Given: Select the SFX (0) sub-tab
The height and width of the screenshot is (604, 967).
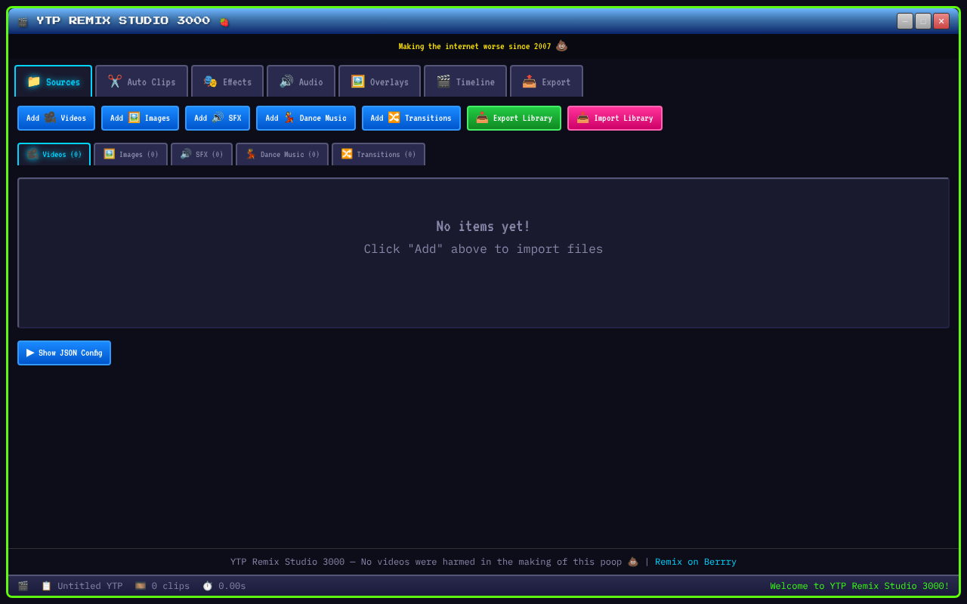Looking at the screenshot, I should click(x=202, y=154).
